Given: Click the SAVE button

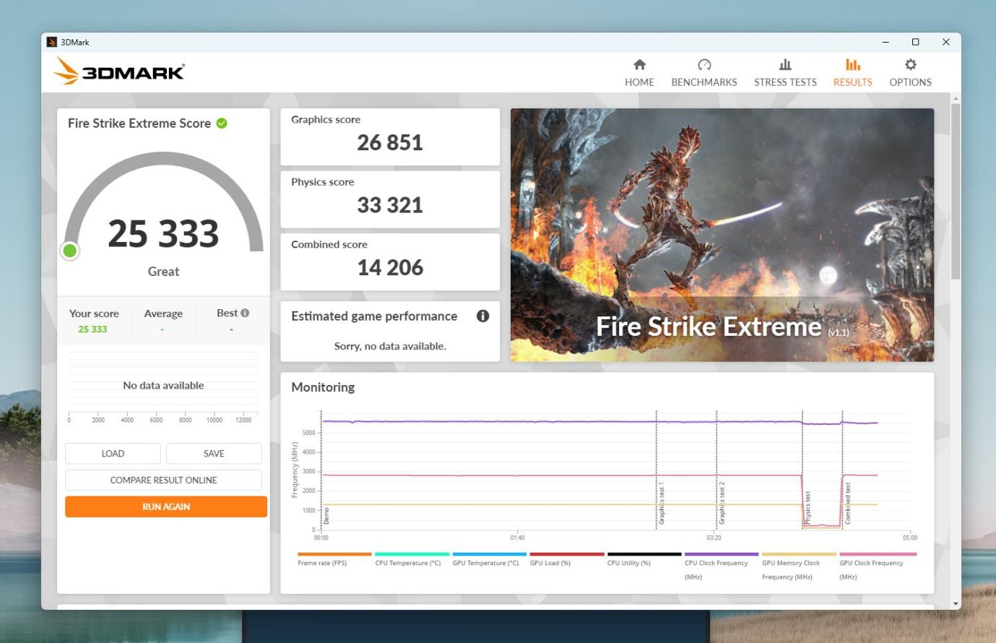Looking at the screenshot, I should [x=214, y=454].
